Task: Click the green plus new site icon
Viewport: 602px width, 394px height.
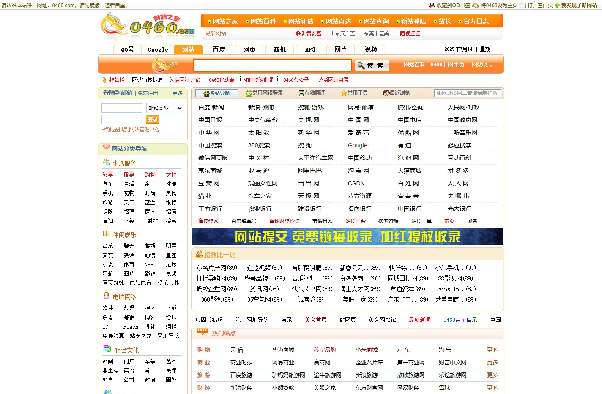Action: (557, 5)
